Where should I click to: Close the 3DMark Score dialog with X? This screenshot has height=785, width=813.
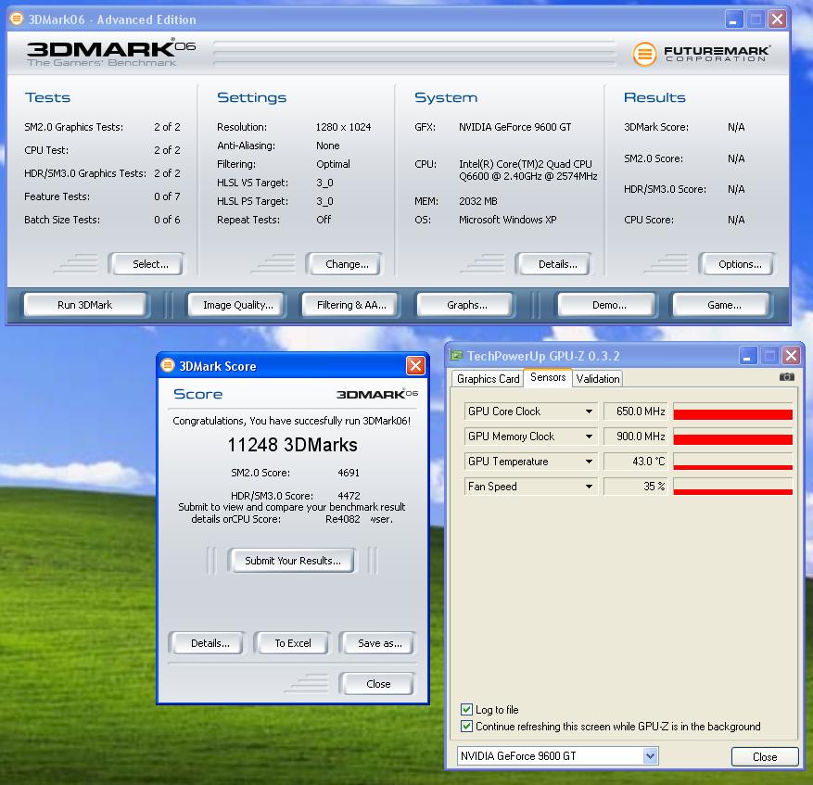coord(415,365)
